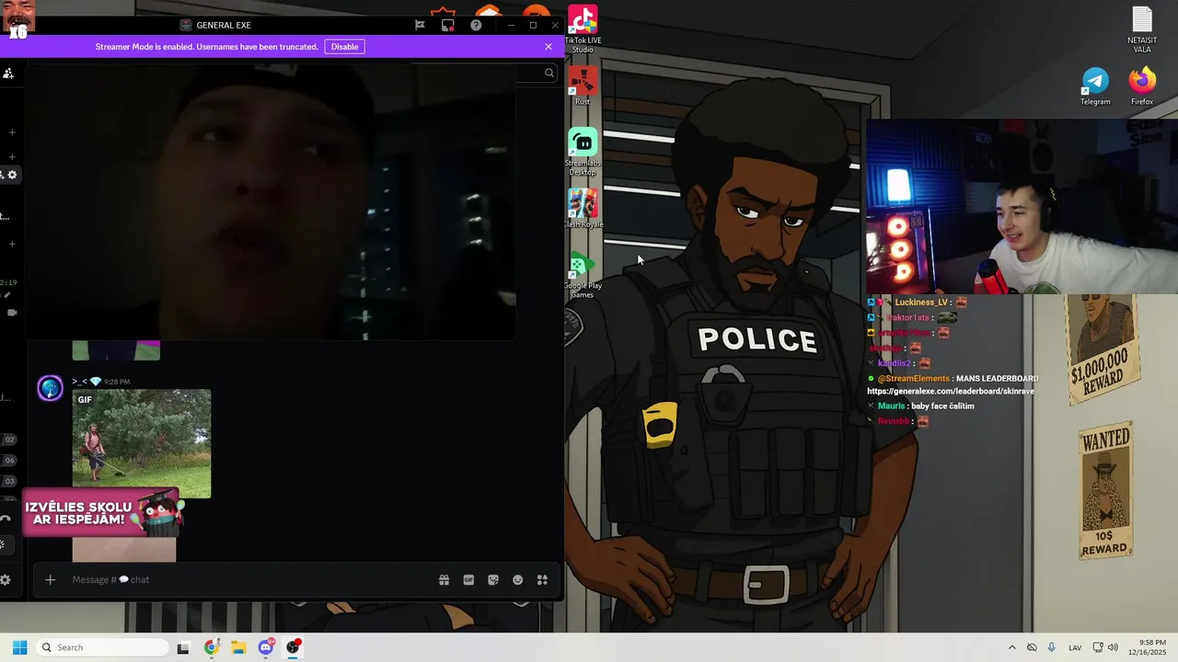Select the Rust desktop shortcut
1178x662 pixels.
pyautogui.click(x=583, y=86)
